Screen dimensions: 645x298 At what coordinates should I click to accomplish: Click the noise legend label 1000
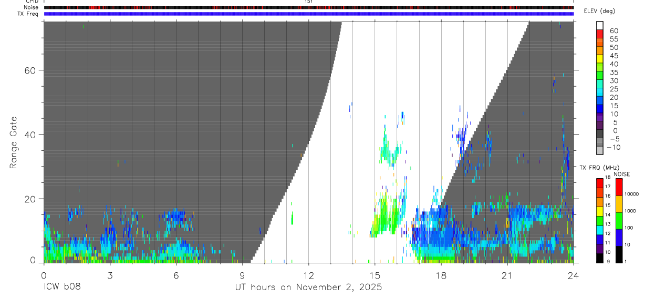631,211
